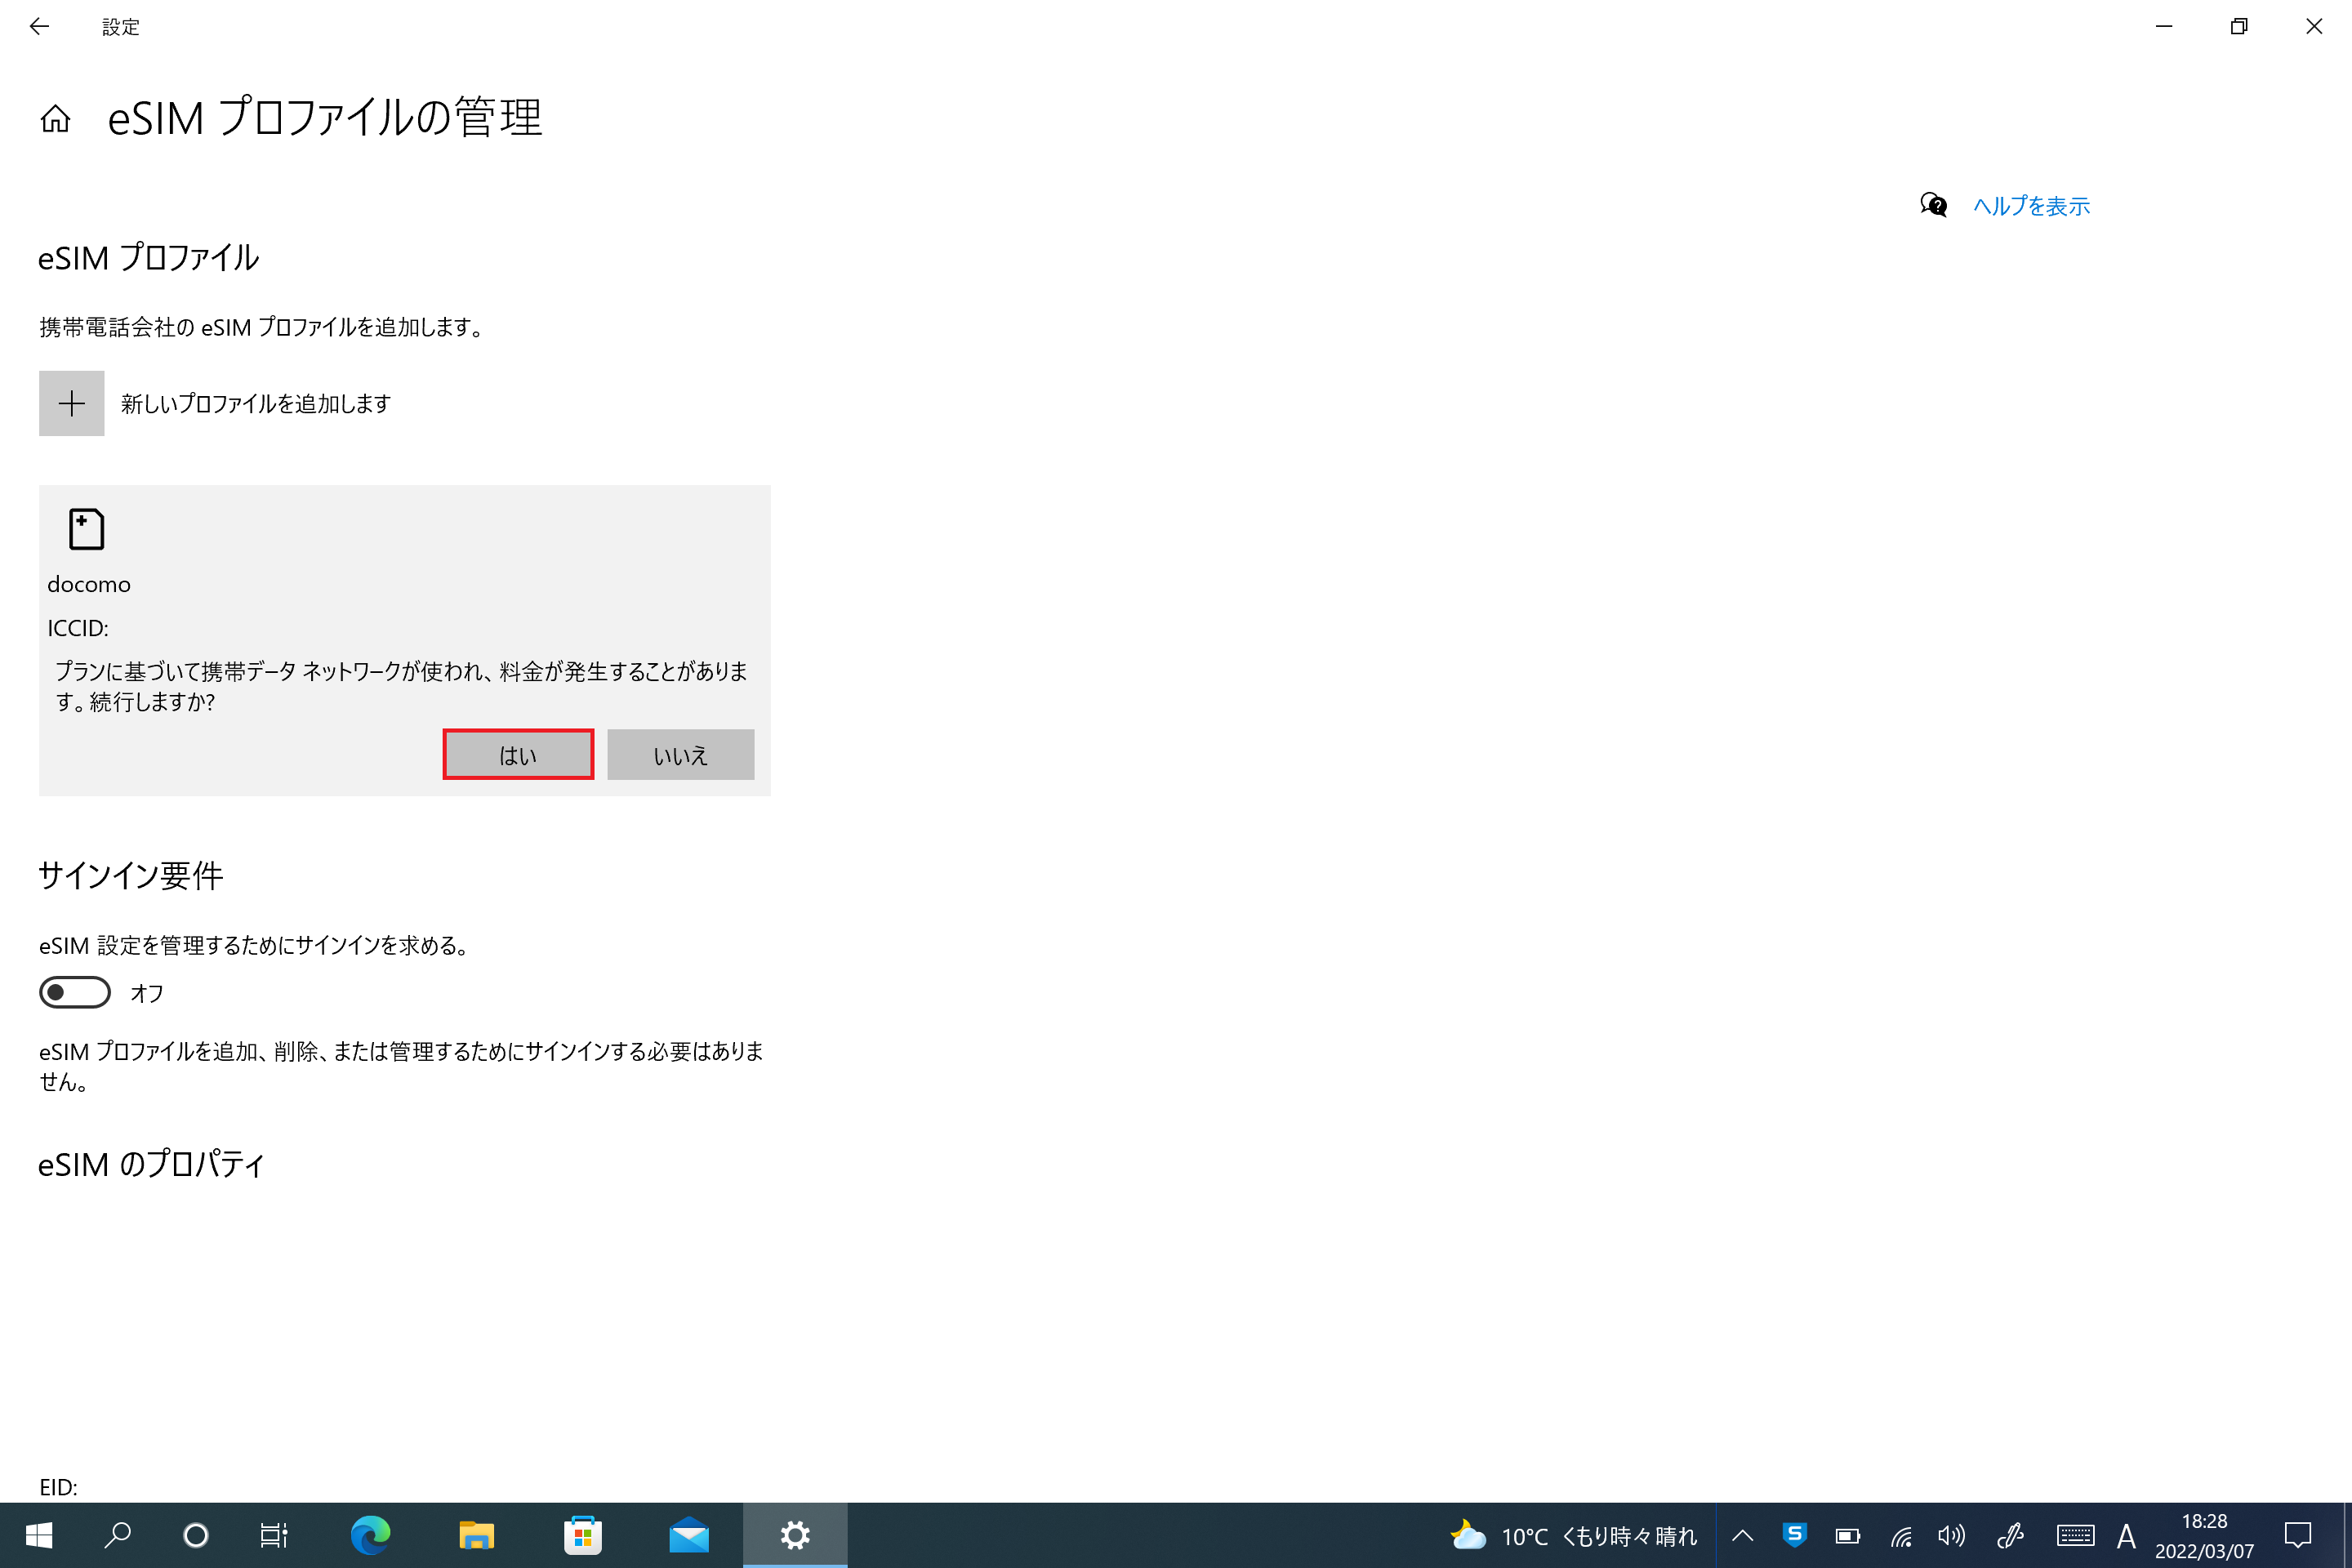This screenshot has height=1568, width=2352.
Task: Restore down the Settings window
Action: (2239, 27)
